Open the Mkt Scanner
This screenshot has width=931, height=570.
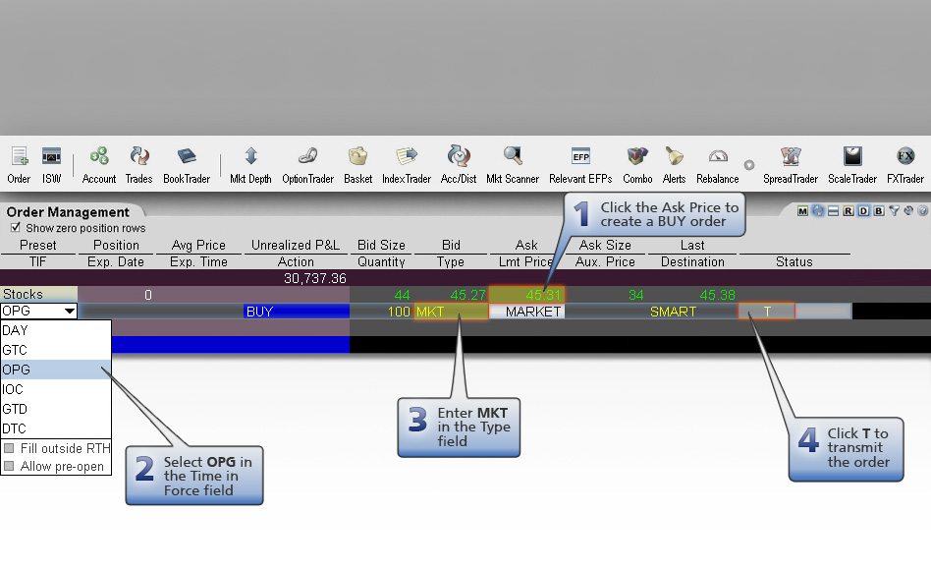click(513, 165)
